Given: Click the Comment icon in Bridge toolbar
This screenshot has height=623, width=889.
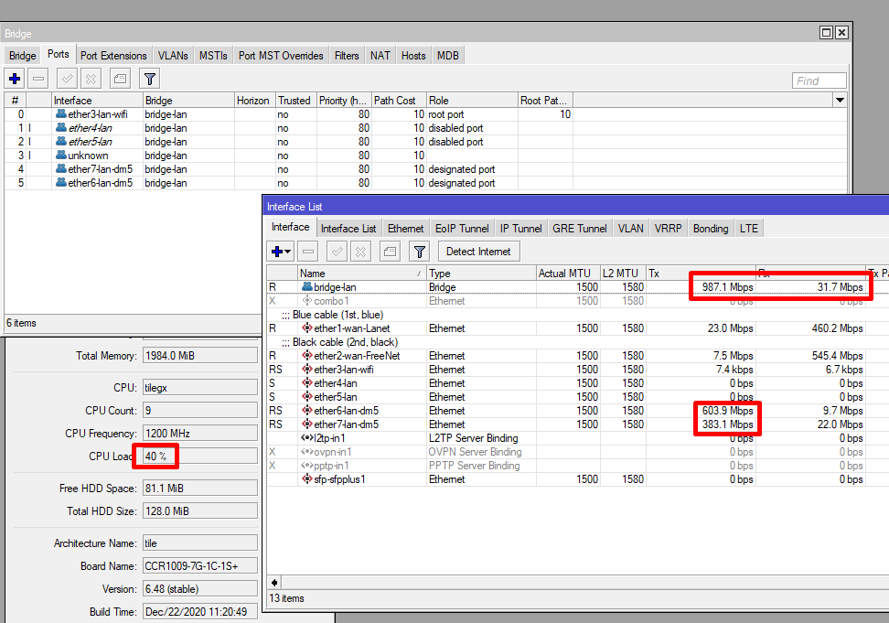Looking at the screenshot, I should click(120, 79).
